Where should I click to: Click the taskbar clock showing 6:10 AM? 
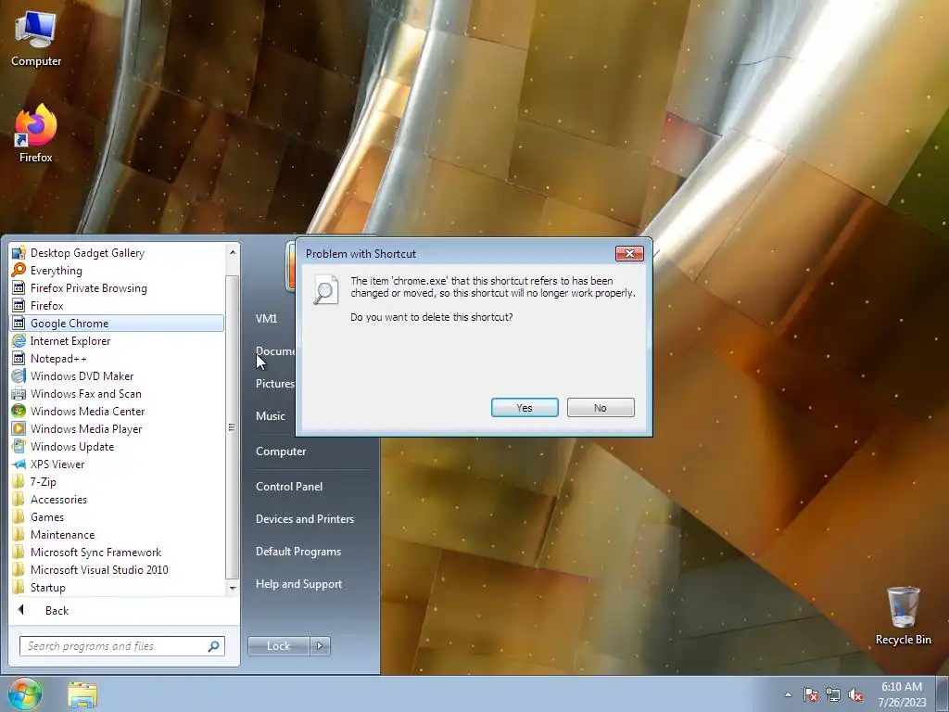tap(902, 694)
